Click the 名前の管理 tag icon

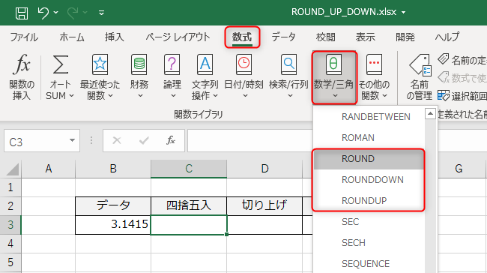pyautogui.click(x=420, y=65)
